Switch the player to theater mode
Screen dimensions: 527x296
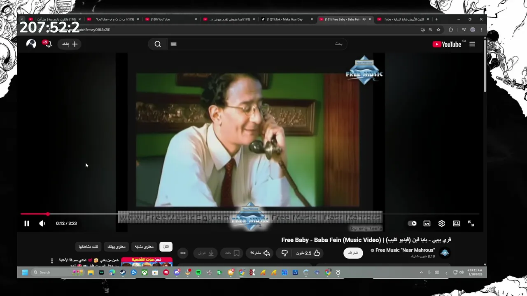coord(456,224)
